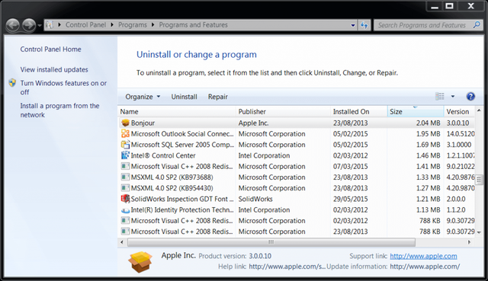Expand the view options dropdown arrow

(x=453, y=97)
